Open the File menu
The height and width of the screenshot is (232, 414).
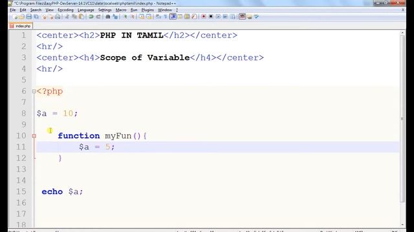click(x=13, y=10)
